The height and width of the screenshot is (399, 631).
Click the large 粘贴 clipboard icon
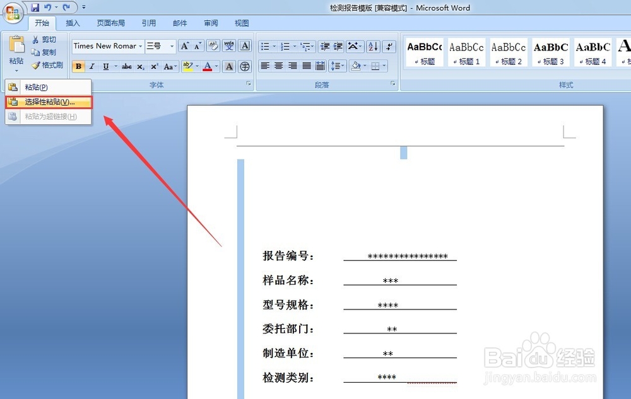16,44
